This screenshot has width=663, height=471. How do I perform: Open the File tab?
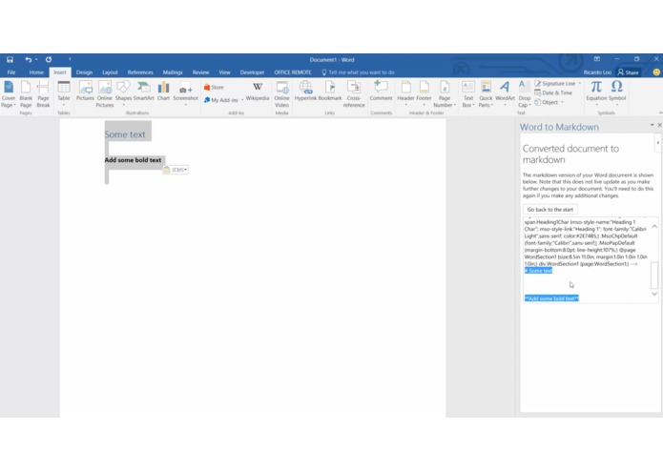tap(11, 72)
